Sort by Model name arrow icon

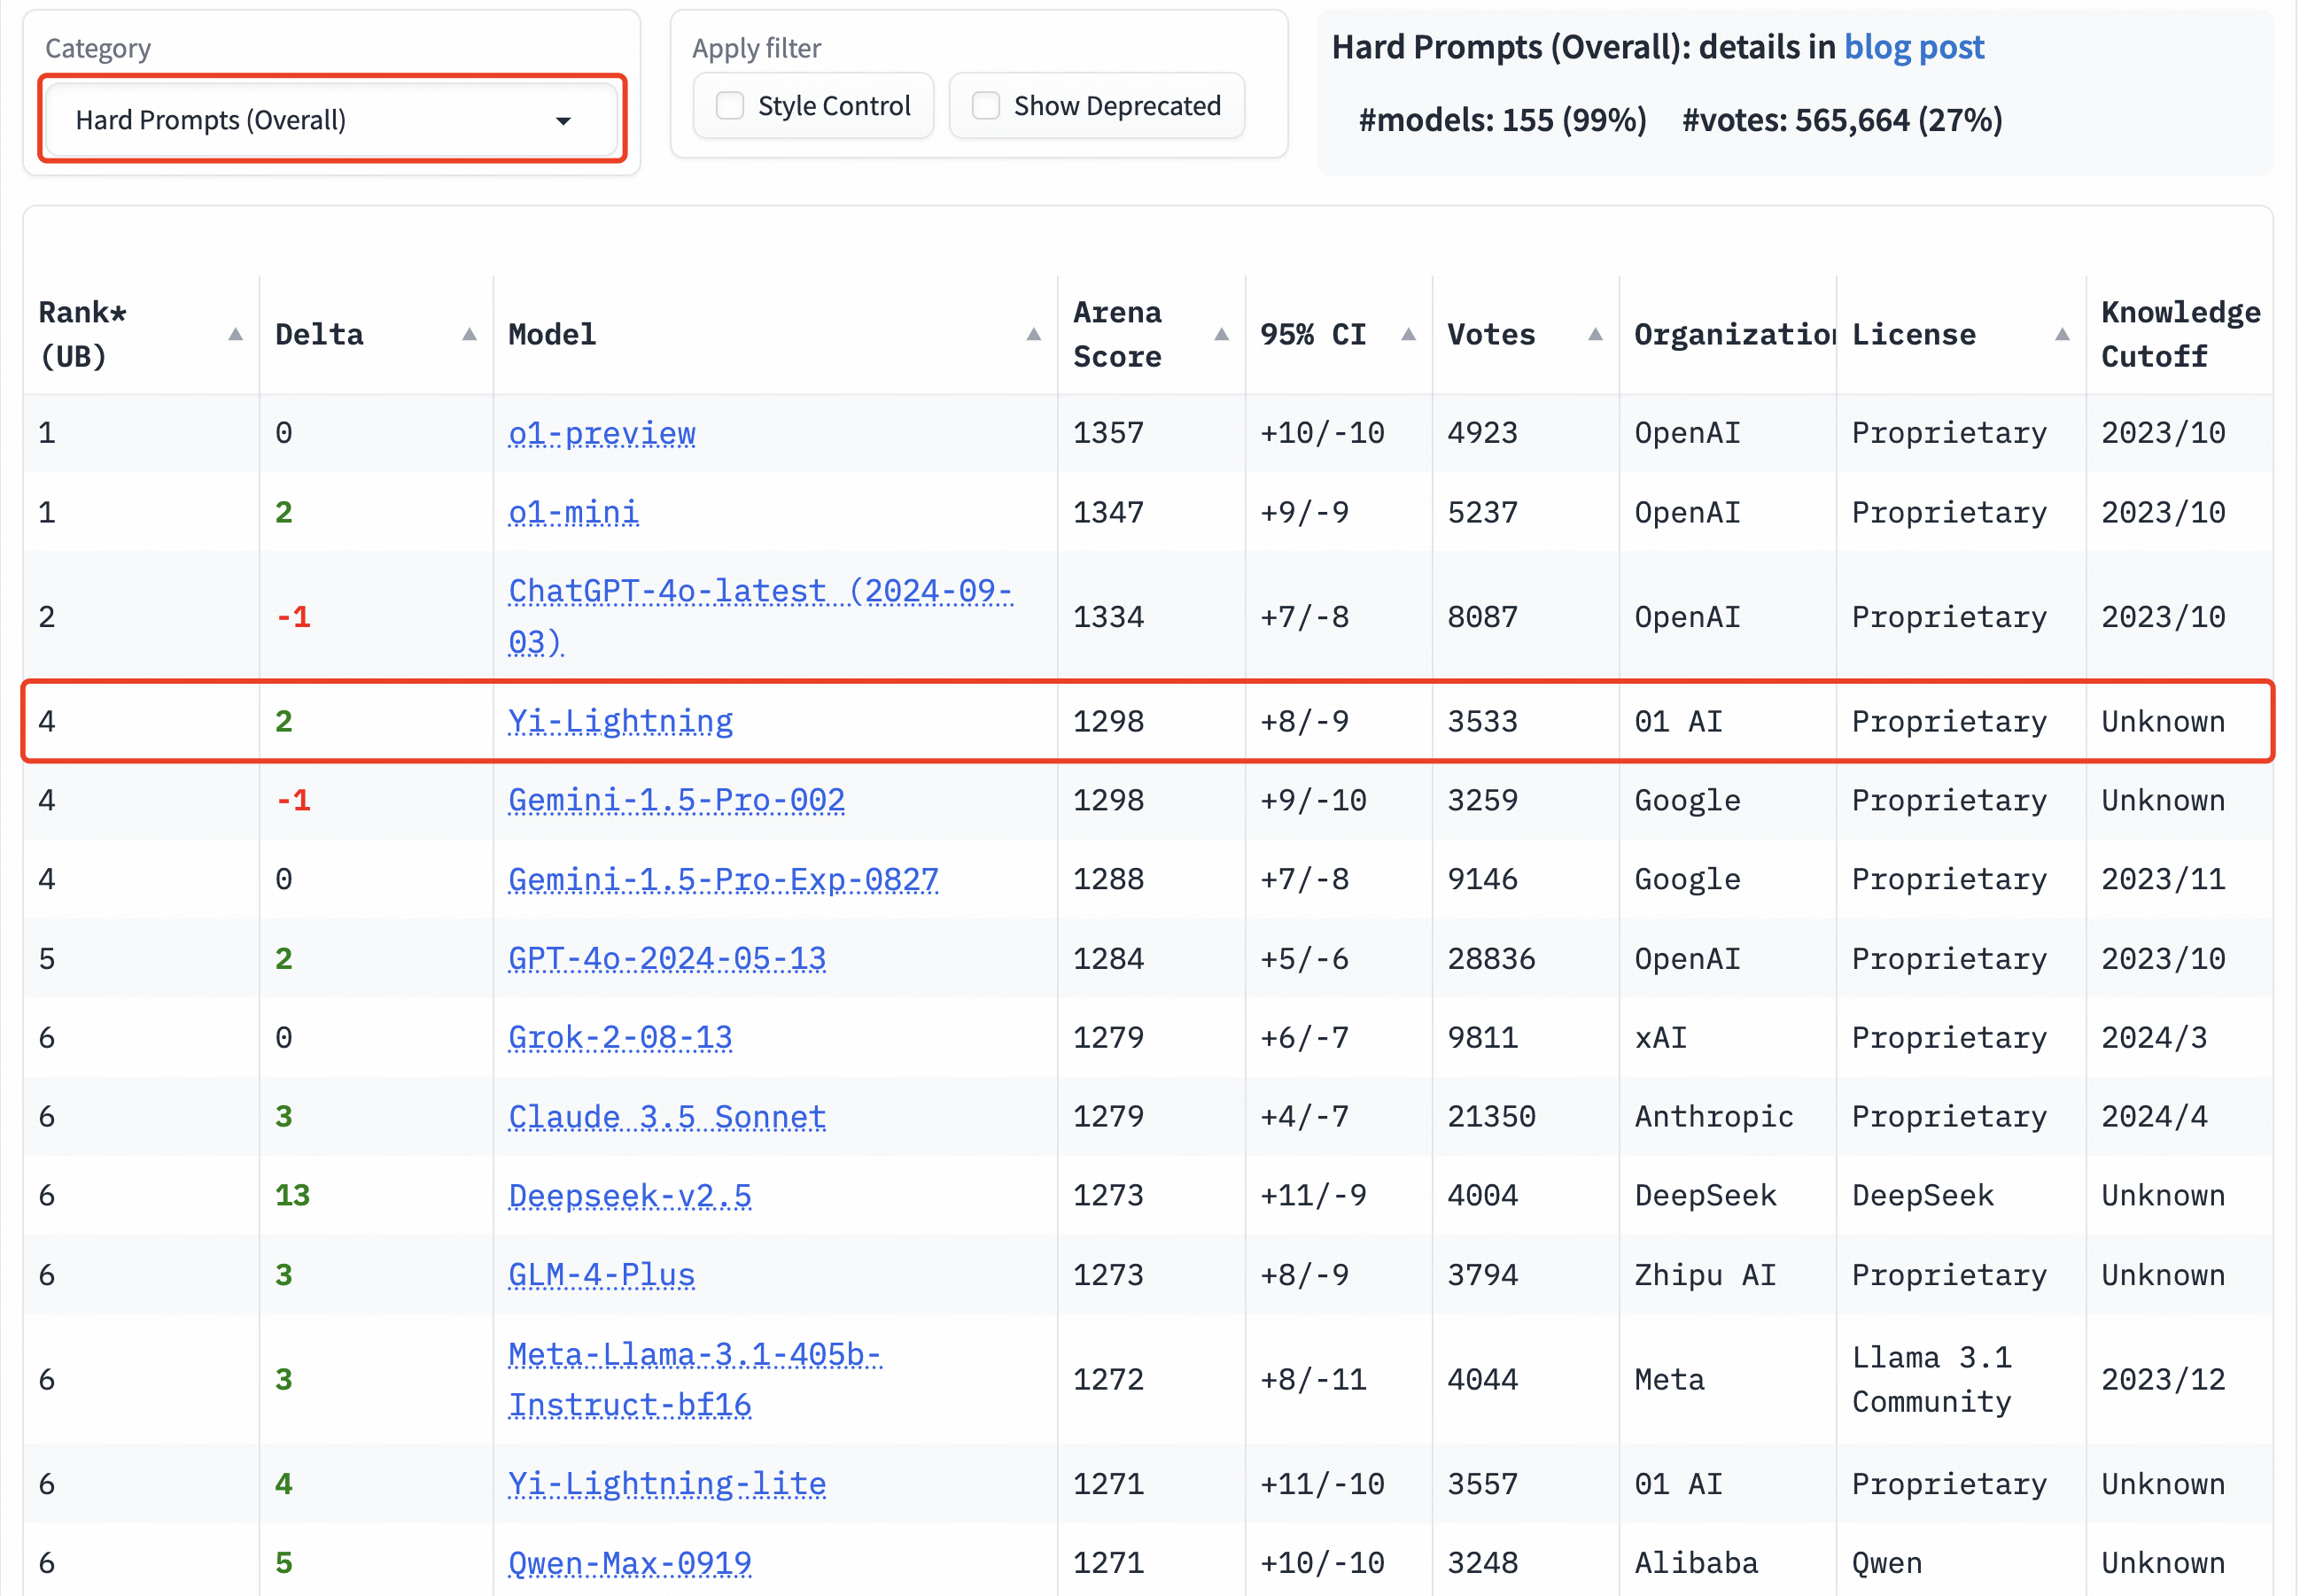[x=1033, y=335]
